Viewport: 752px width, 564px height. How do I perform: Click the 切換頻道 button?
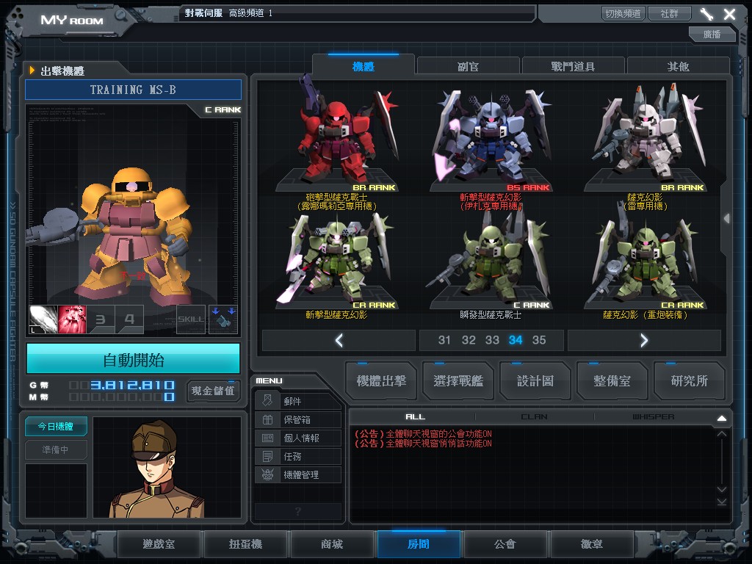point(623,13)
